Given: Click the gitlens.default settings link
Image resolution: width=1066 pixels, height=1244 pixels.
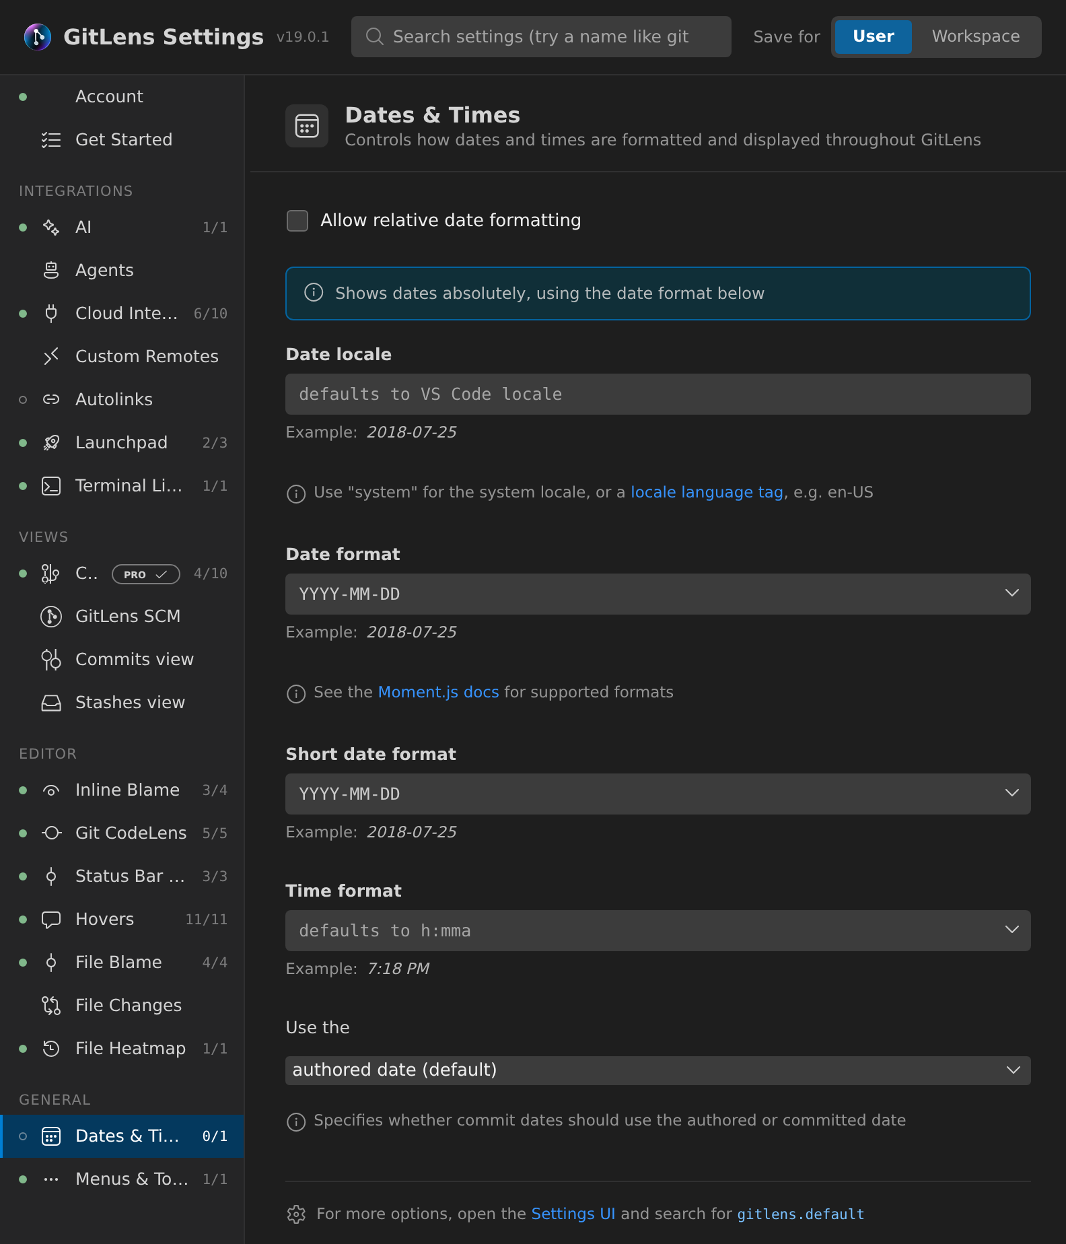Looking at the screenshot, I should (800, 1214).
